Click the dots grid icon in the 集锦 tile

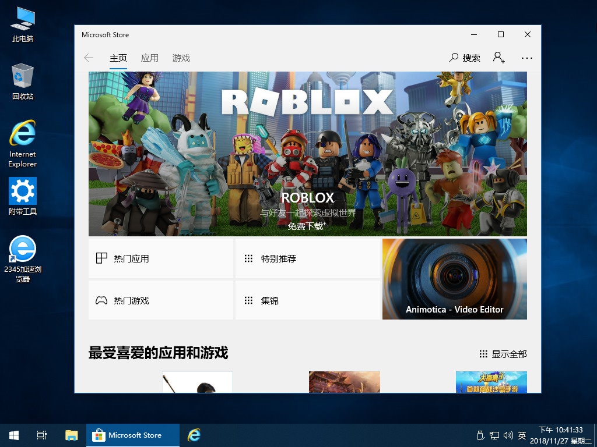[x=248, y=300]
